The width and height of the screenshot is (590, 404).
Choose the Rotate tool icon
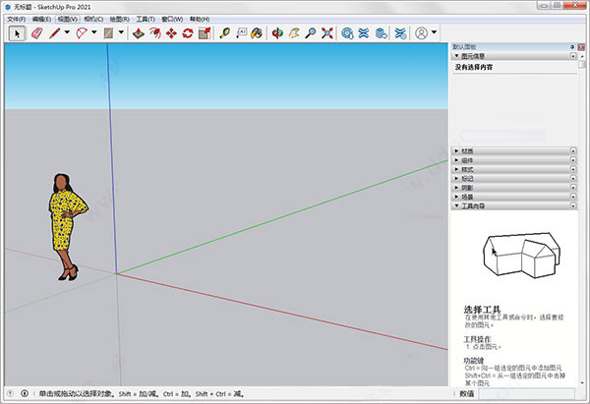(188, 33)
